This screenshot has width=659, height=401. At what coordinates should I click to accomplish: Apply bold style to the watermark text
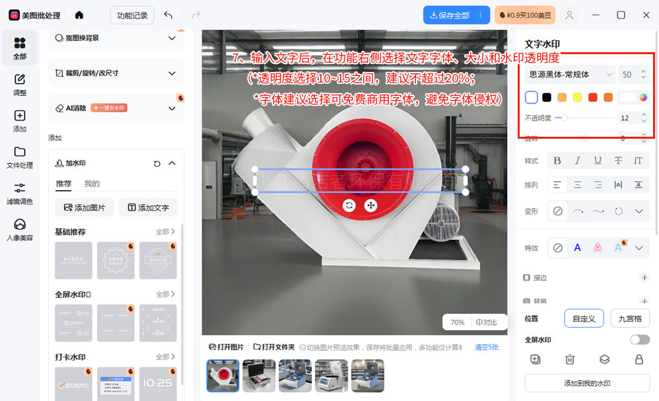coord(557,161)
